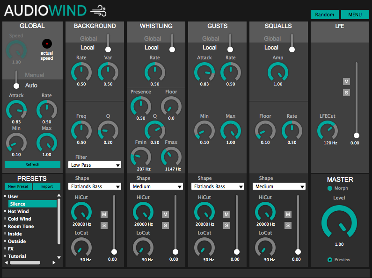Click the Whistling Presence knob
Screen dimensions: 372x278
(x=141, y=107)
